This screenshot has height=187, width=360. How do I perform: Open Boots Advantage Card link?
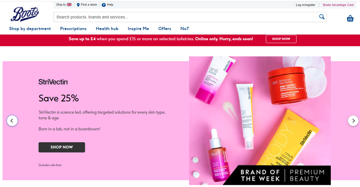coord(338,5)
